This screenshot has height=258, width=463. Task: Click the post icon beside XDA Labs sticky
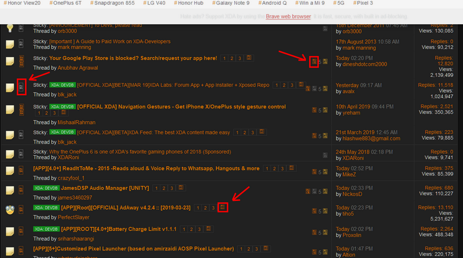[21, 87]
